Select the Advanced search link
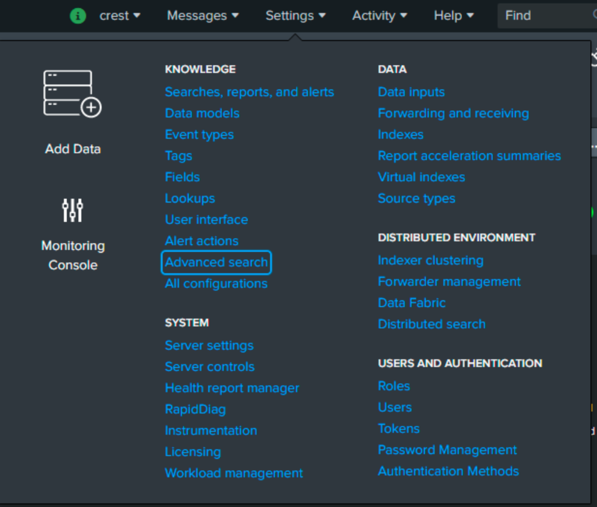Image resolution: width=597 pixels, height=507 pixels. (216, 262)
